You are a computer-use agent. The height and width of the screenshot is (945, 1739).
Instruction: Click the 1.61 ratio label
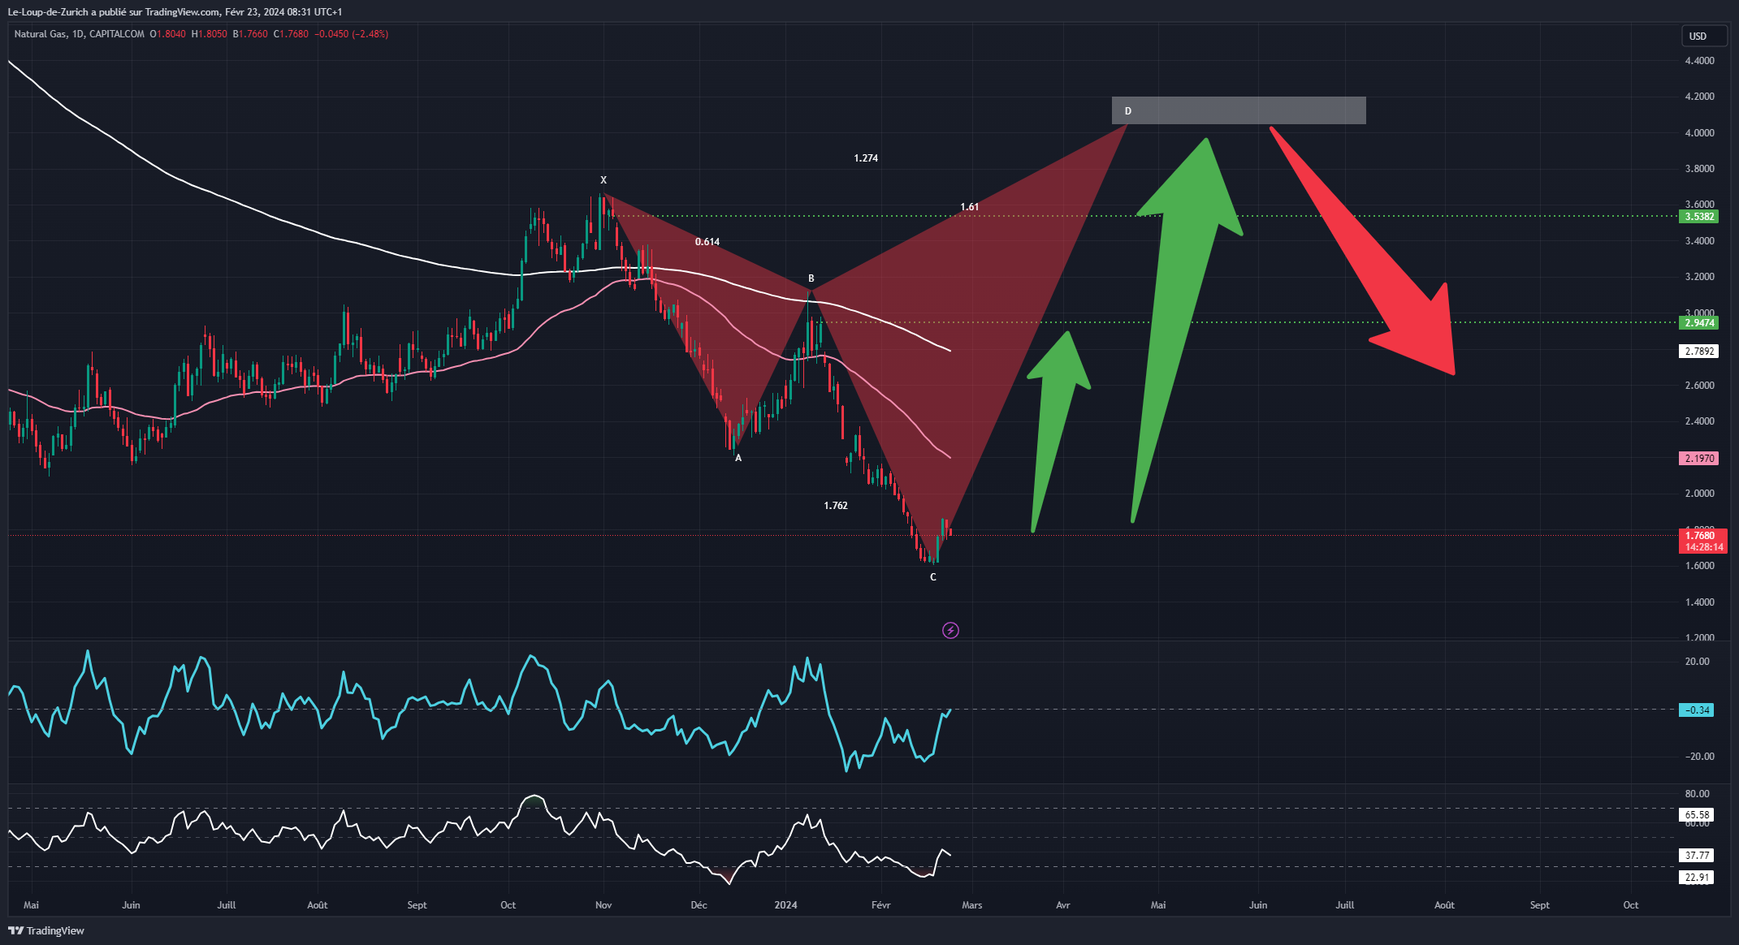(x=969, y=207)
